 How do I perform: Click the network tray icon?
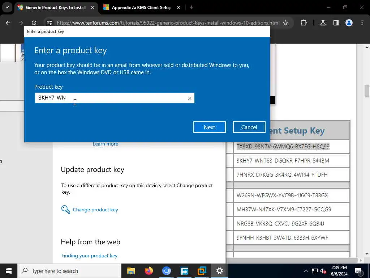pyautogui.click(x=315, y=271)
